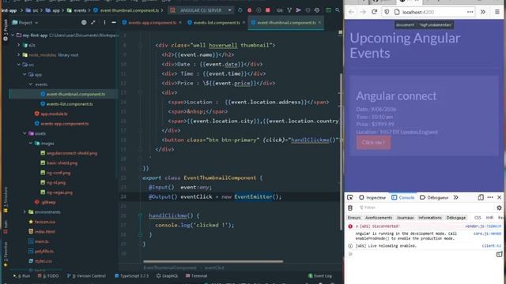
Task: Expand the environments folder
Action: 25,212
